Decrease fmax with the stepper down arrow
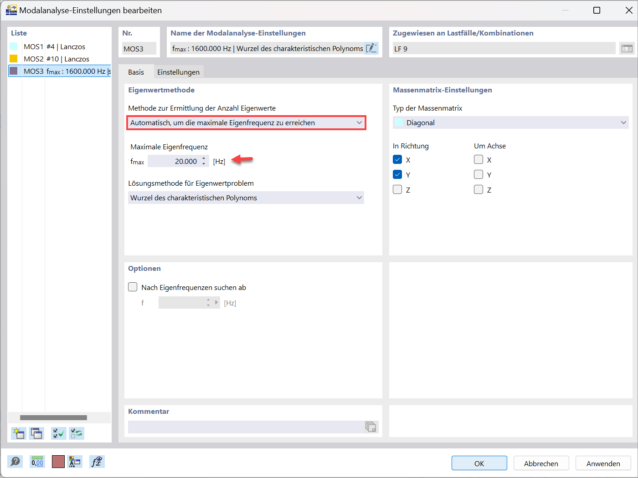The width and height of the screenshot is (638, 478). pyautogui.click(x=204, y=164)
